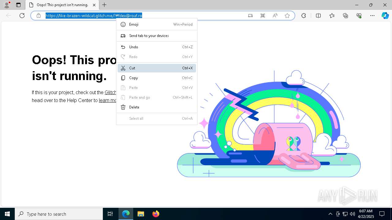Open the tab actions menu icon
392x220 pixels.
tap(18, 5)
